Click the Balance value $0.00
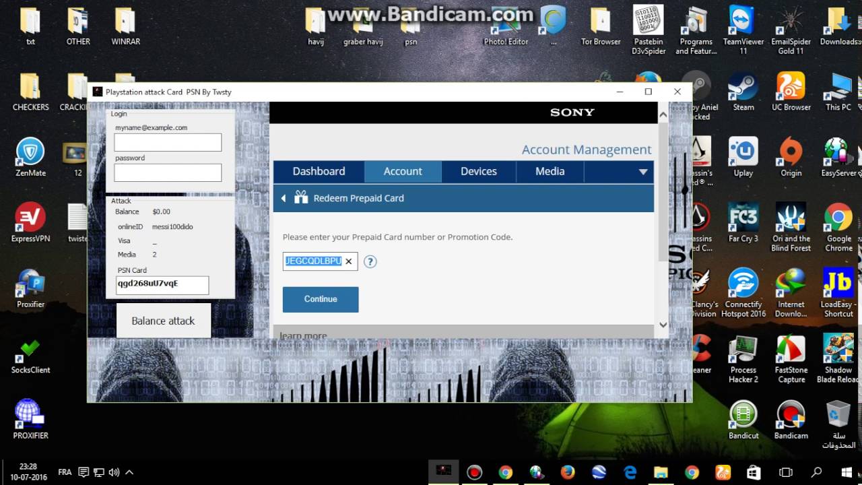 tap(161, 212)
